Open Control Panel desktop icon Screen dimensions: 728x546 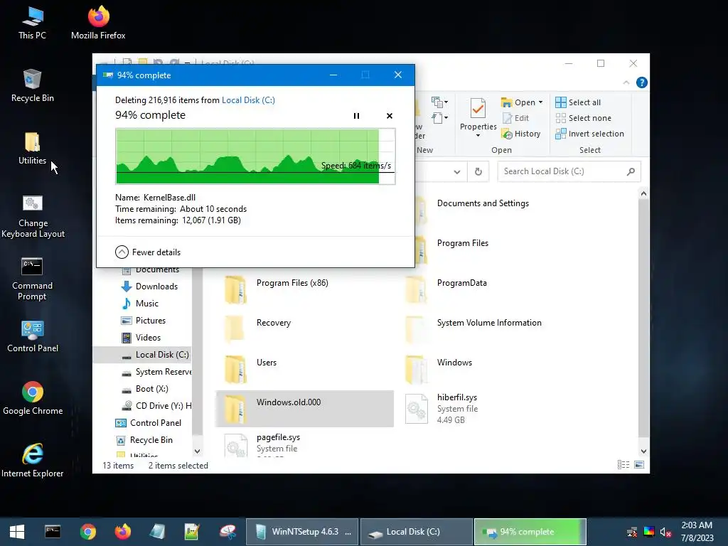(x=33, y=336)
